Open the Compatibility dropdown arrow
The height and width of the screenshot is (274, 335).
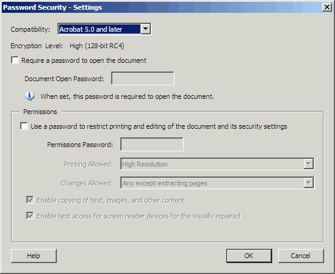click(x=145, y=29)
